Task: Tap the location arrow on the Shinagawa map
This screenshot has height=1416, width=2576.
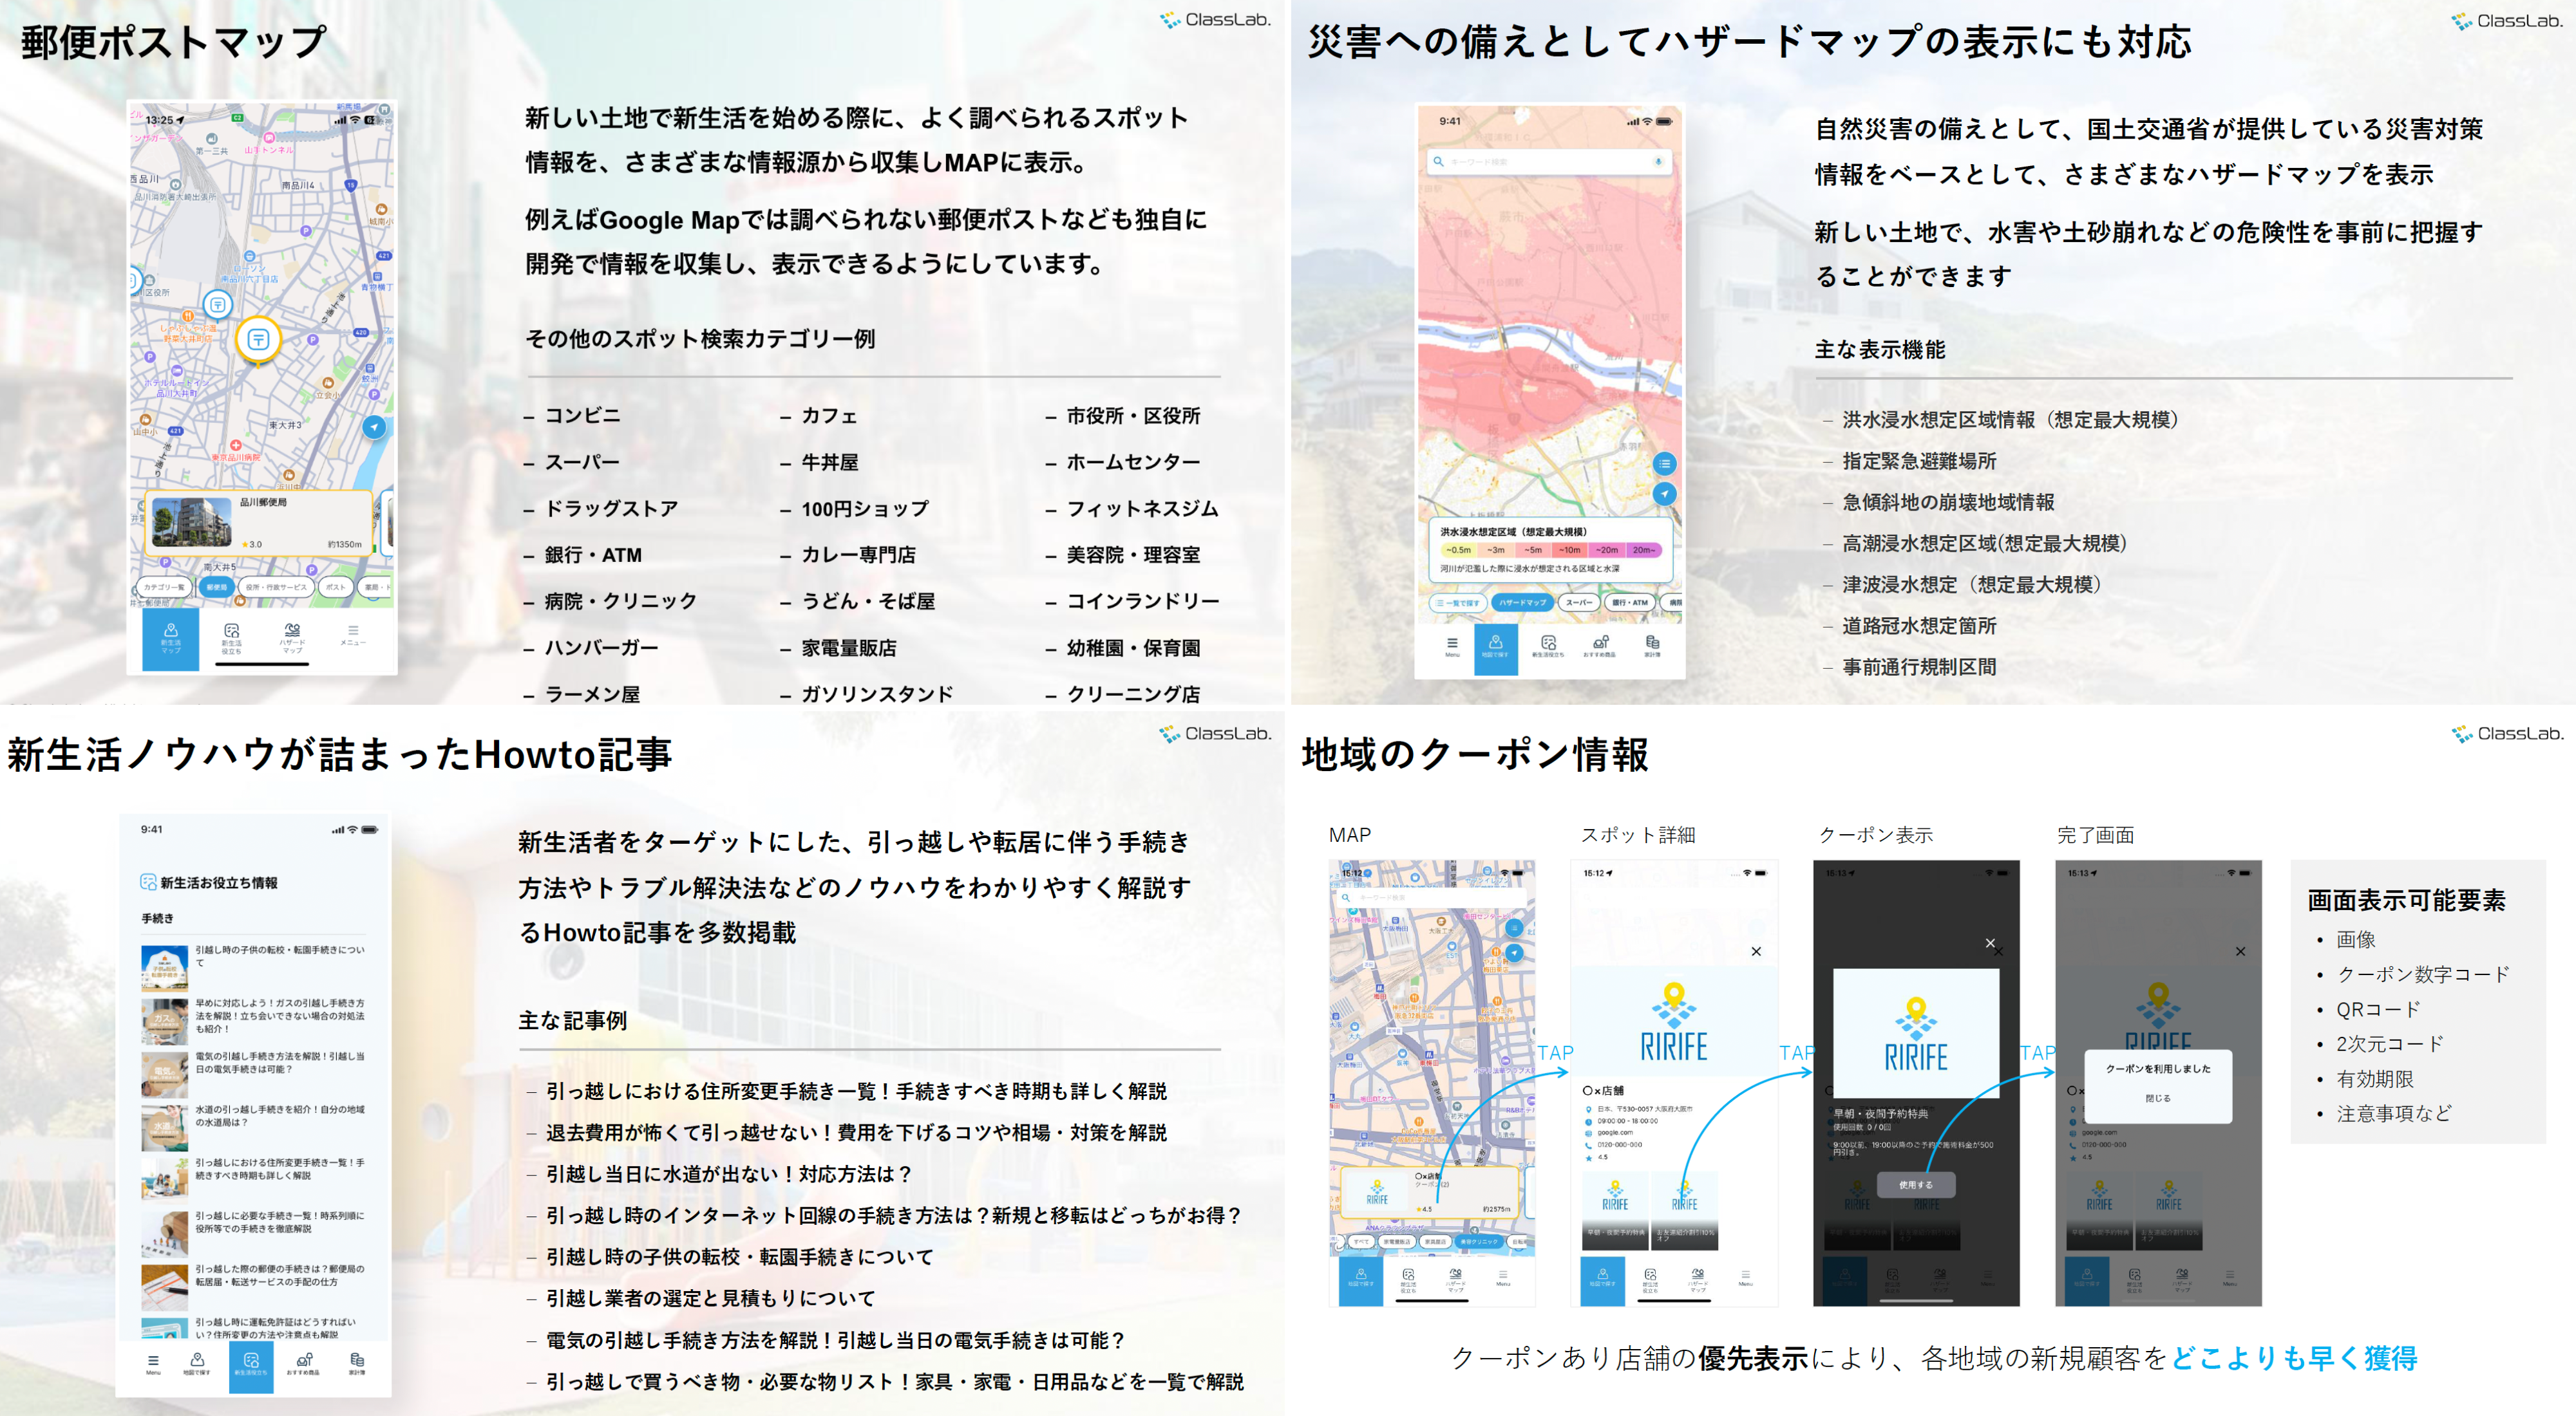Action: pos(374,427)
